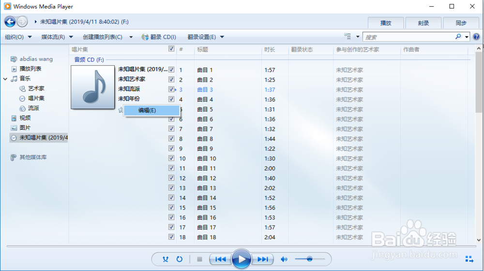Screen dimensions: 484x271
Task: Uncheck the checkbox for 曲目 18
Action: tap(171, 237)
